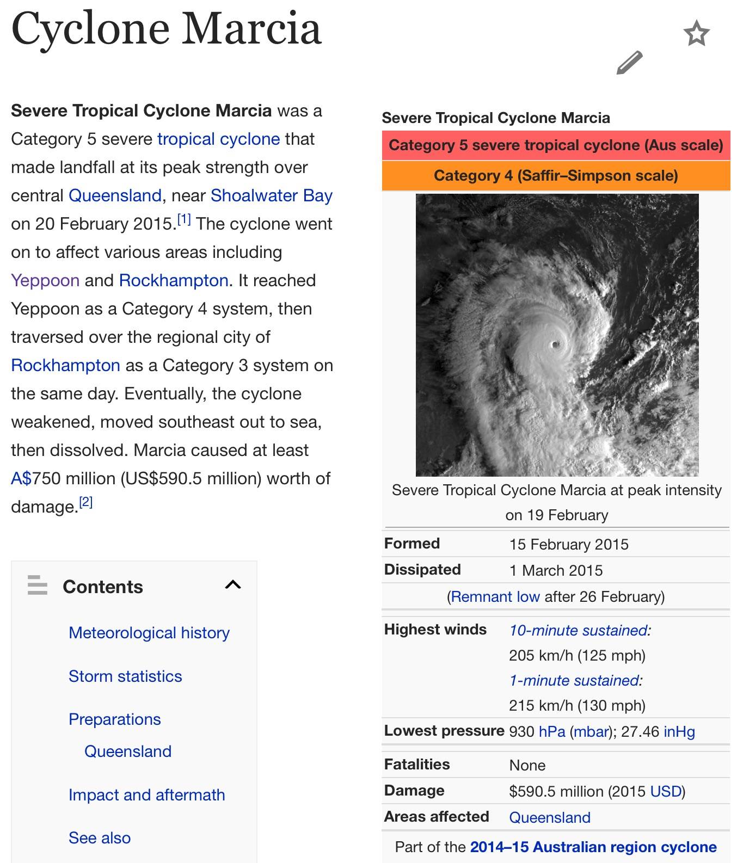Open the hPa pressure unit link
This screenshot has height=863, width=737.
(551, 732)
